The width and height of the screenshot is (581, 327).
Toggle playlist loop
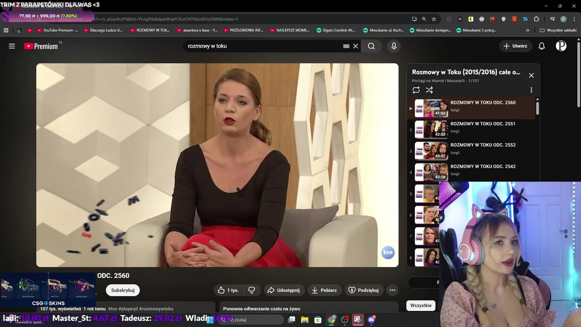coord(416,90)
